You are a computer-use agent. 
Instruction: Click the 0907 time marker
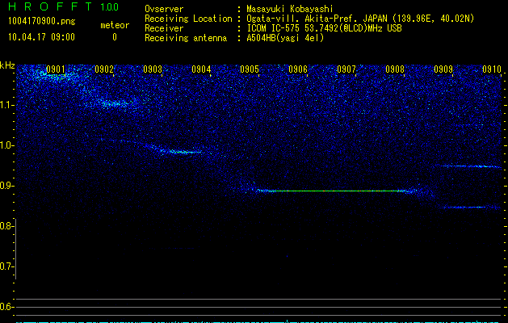coord(346,69)
